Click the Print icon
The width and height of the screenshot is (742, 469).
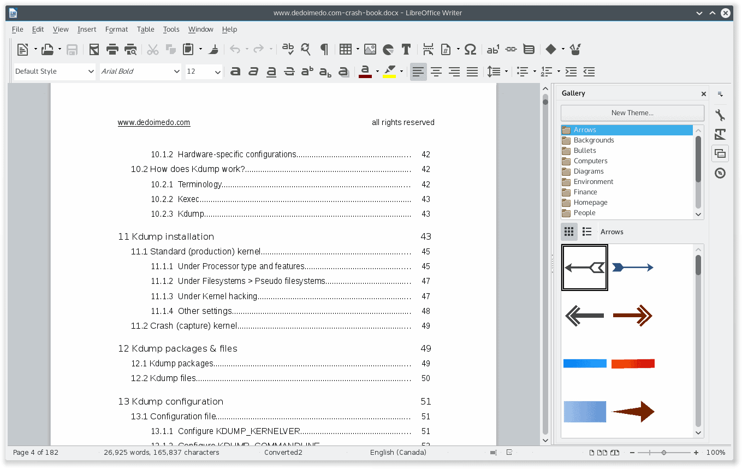click(x=112, y=50)
